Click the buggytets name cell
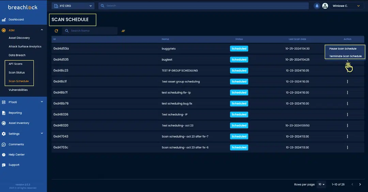Viewport: 368px width, 192px height. 169,49
